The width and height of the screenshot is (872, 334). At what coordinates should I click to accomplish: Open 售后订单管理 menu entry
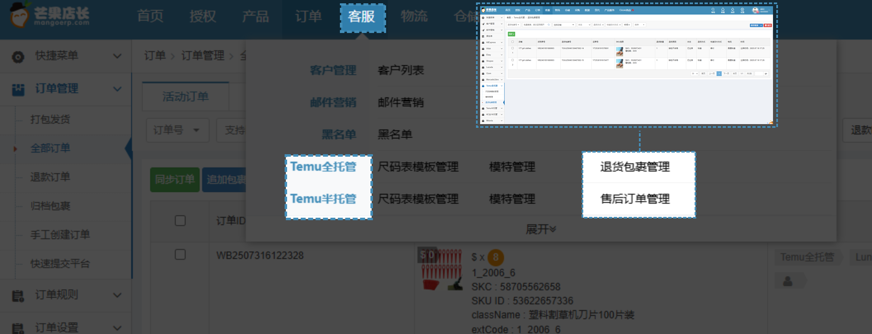(635, 199)
